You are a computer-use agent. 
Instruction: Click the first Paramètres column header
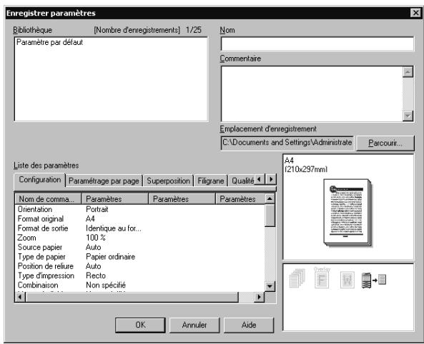click(115, 199)
